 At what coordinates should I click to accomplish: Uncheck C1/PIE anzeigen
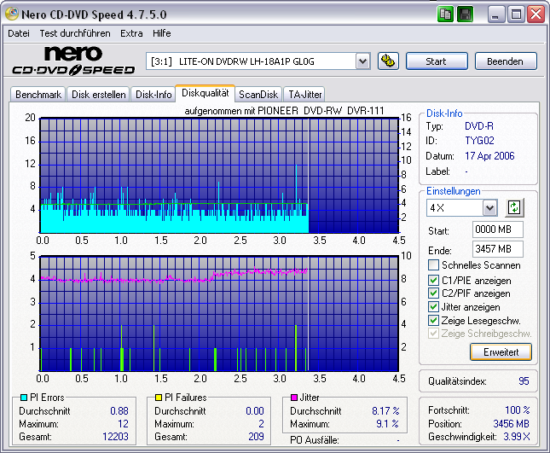434,280
